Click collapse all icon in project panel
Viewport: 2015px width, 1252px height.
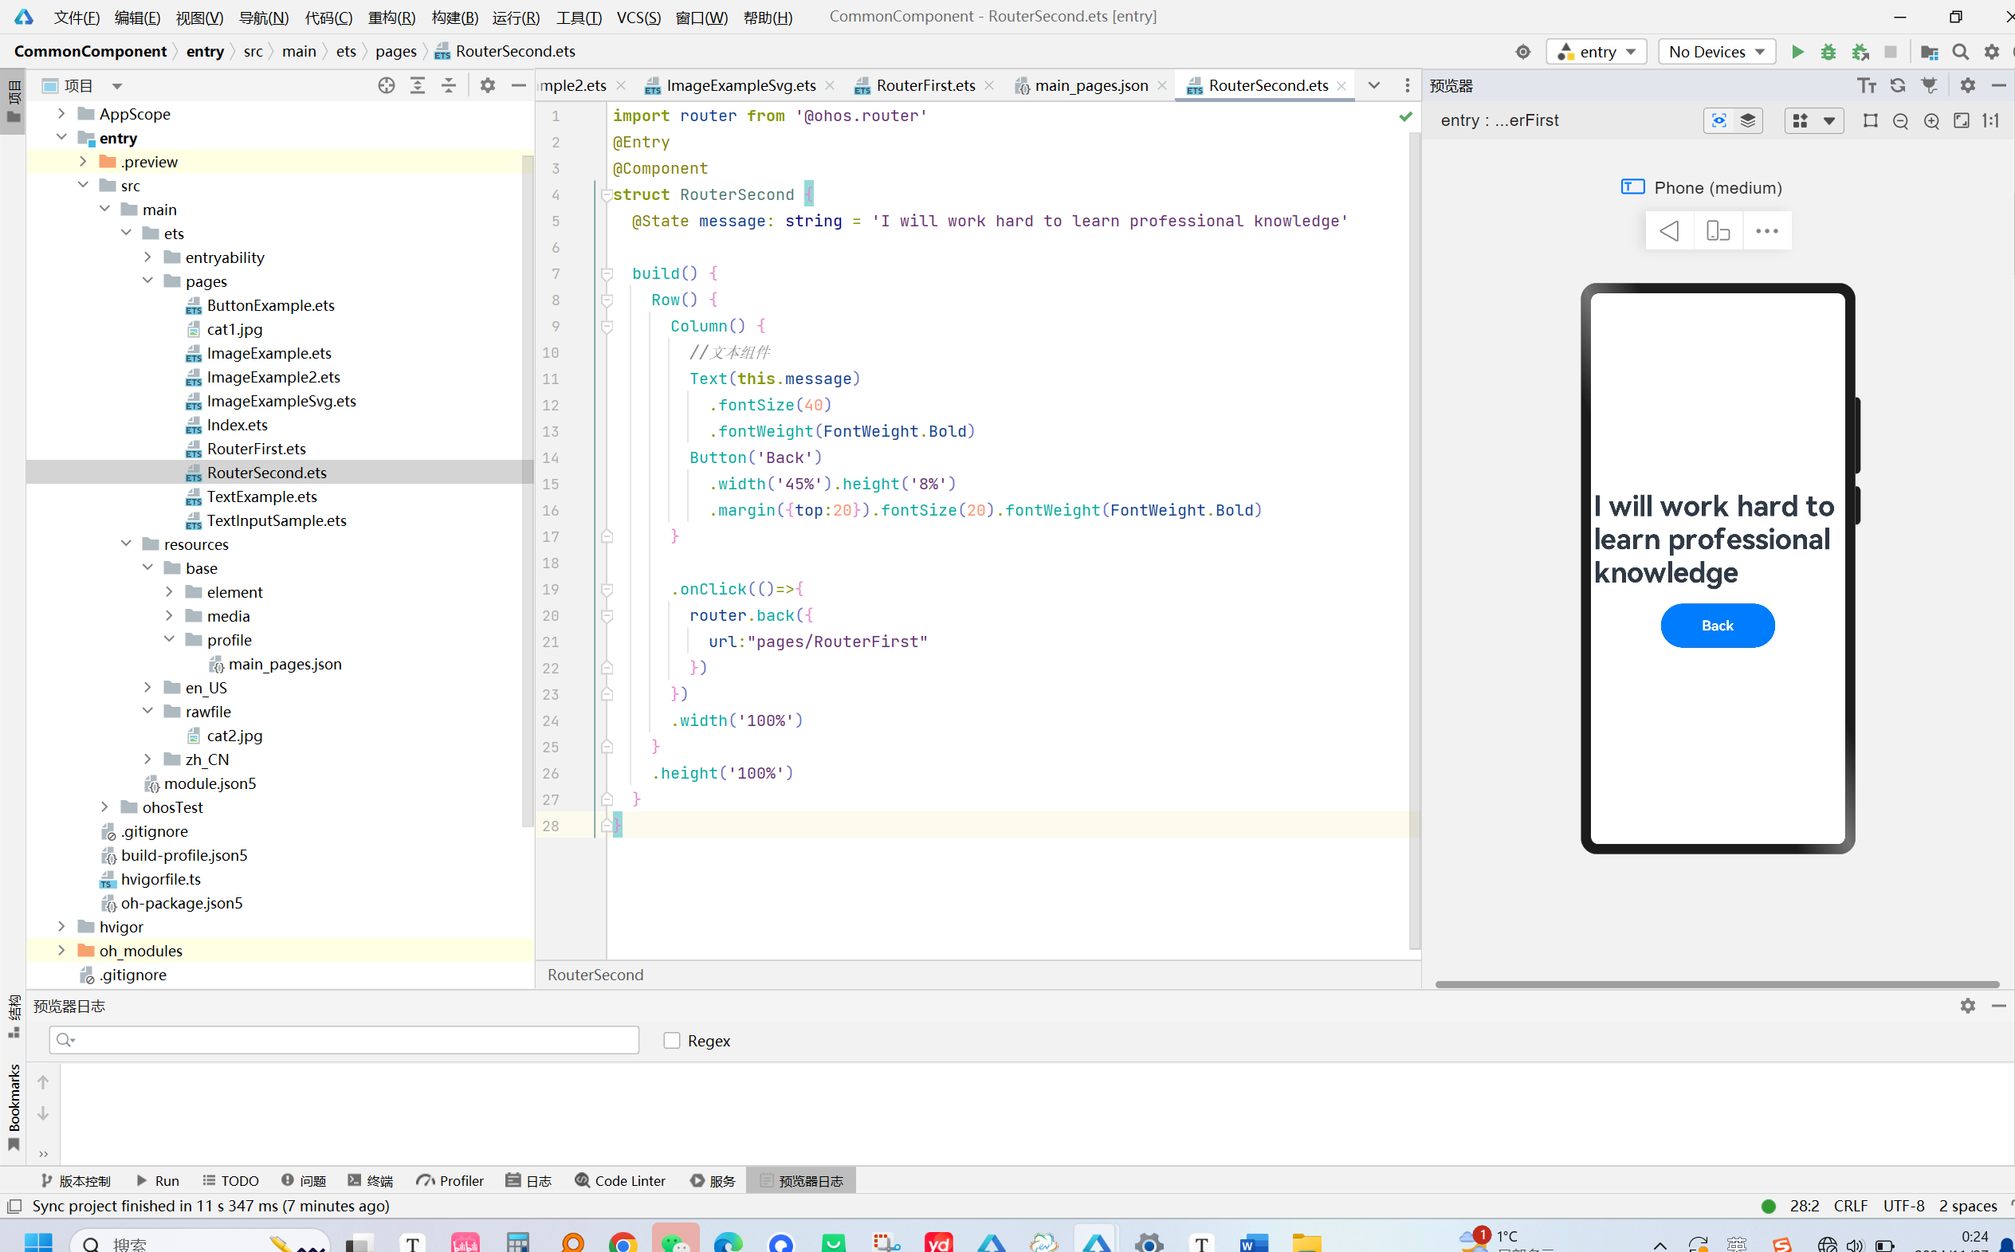pyautogui.click(x=448, y=85)
